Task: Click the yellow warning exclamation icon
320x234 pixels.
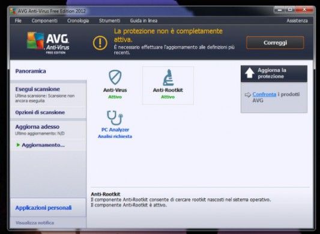Action: (100, 43)
